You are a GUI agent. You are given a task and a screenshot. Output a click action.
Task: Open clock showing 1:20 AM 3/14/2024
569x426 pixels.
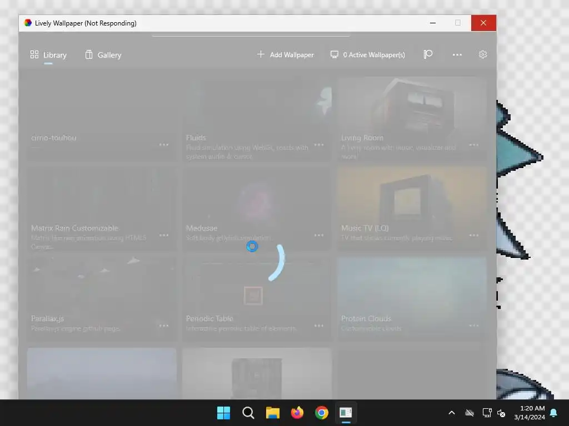tap(530, 413)
